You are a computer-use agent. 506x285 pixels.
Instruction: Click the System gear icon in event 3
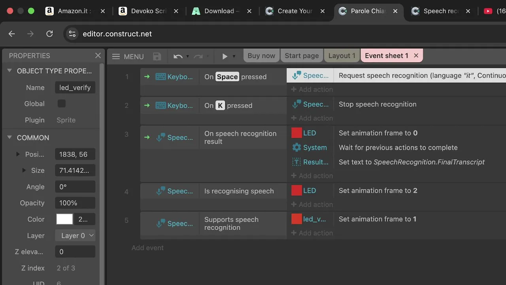tap(296, 148)
